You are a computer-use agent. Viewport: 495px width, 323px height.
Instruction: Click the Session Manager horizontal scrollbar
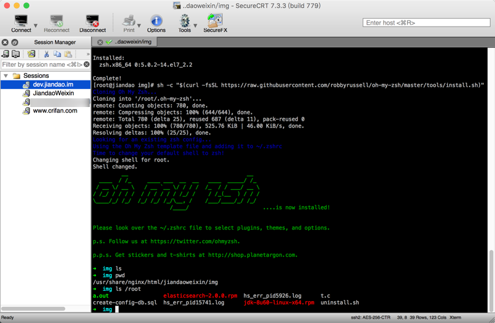tap(33, 309)
